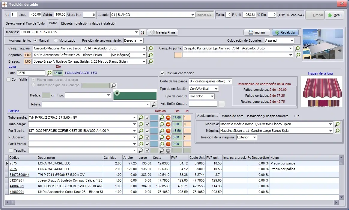Open Etiqueta, rotulación y datos instalación tab
This screenshot has width=349, height=210.
pos(88,23)
